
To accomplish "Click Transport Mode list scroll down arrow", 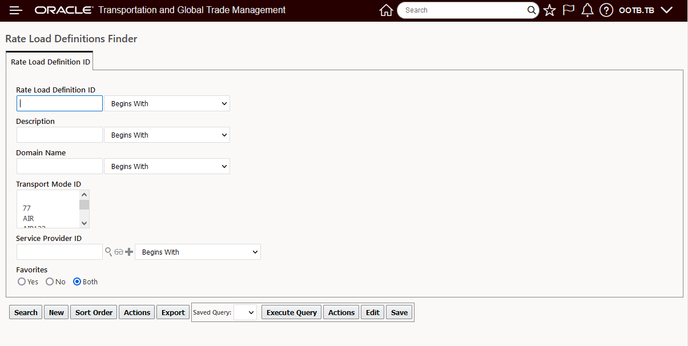I will (x=85, y=223).
